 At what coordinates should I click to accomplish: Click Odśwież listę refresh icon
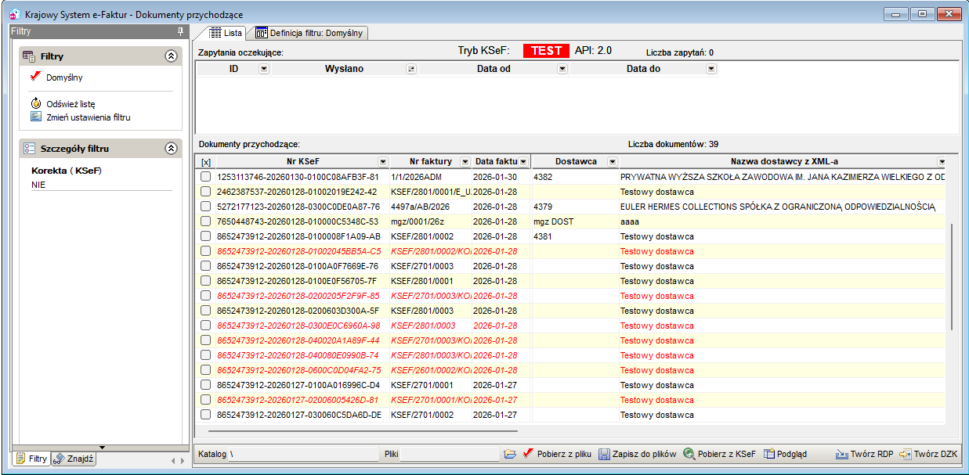(36, 103)
